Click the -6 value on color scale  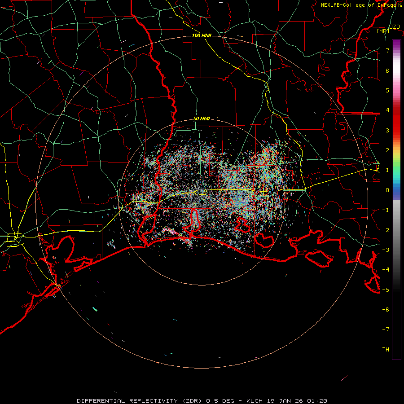point(386,309)
